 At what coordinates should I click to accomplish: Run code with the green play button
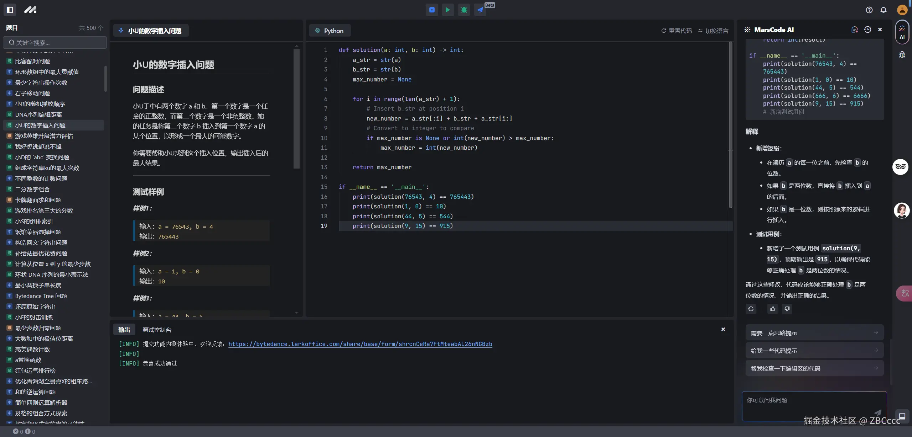click(448, 10)
